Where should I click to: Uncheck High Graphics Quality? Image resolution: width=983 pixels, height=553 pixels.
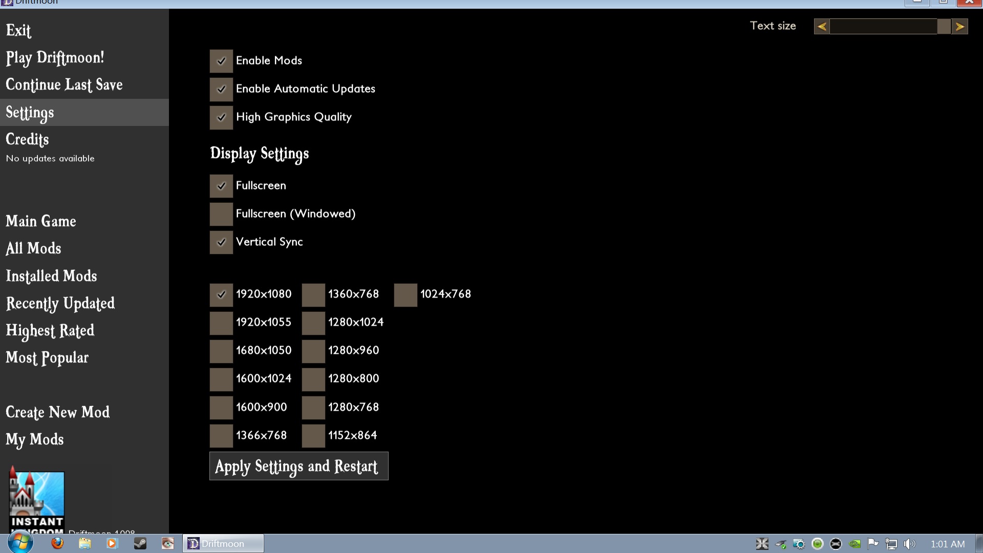click(221, 117)
